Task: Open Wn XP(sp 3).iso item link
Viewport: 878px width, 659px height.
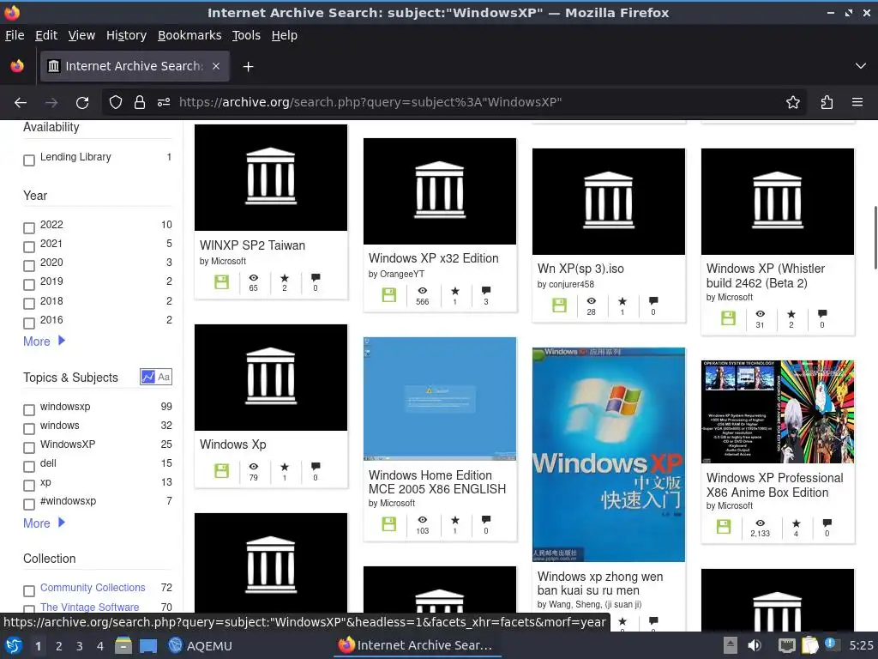Action: pyautogui.click(x=580, y=269)
